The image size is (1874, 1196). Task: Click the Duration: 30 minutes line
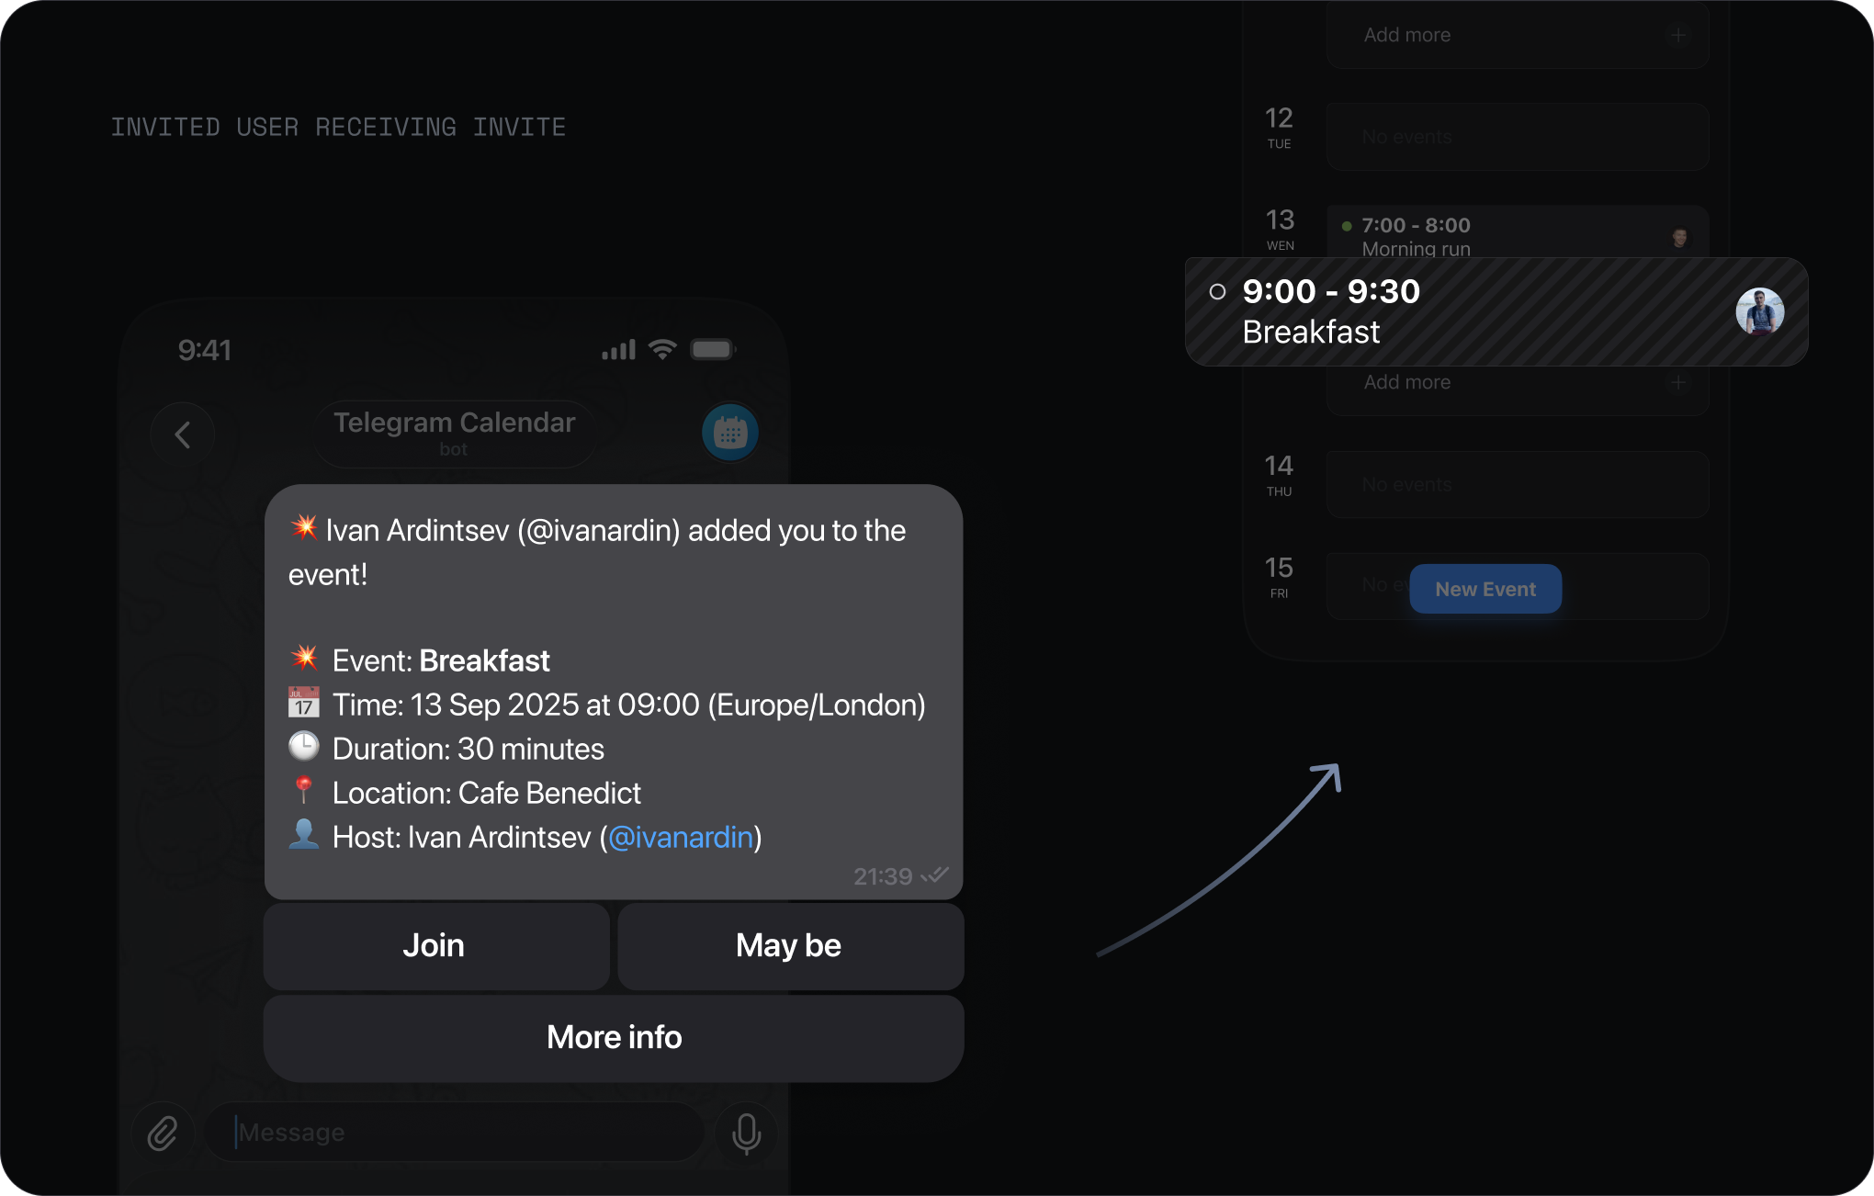coord(446,749)
